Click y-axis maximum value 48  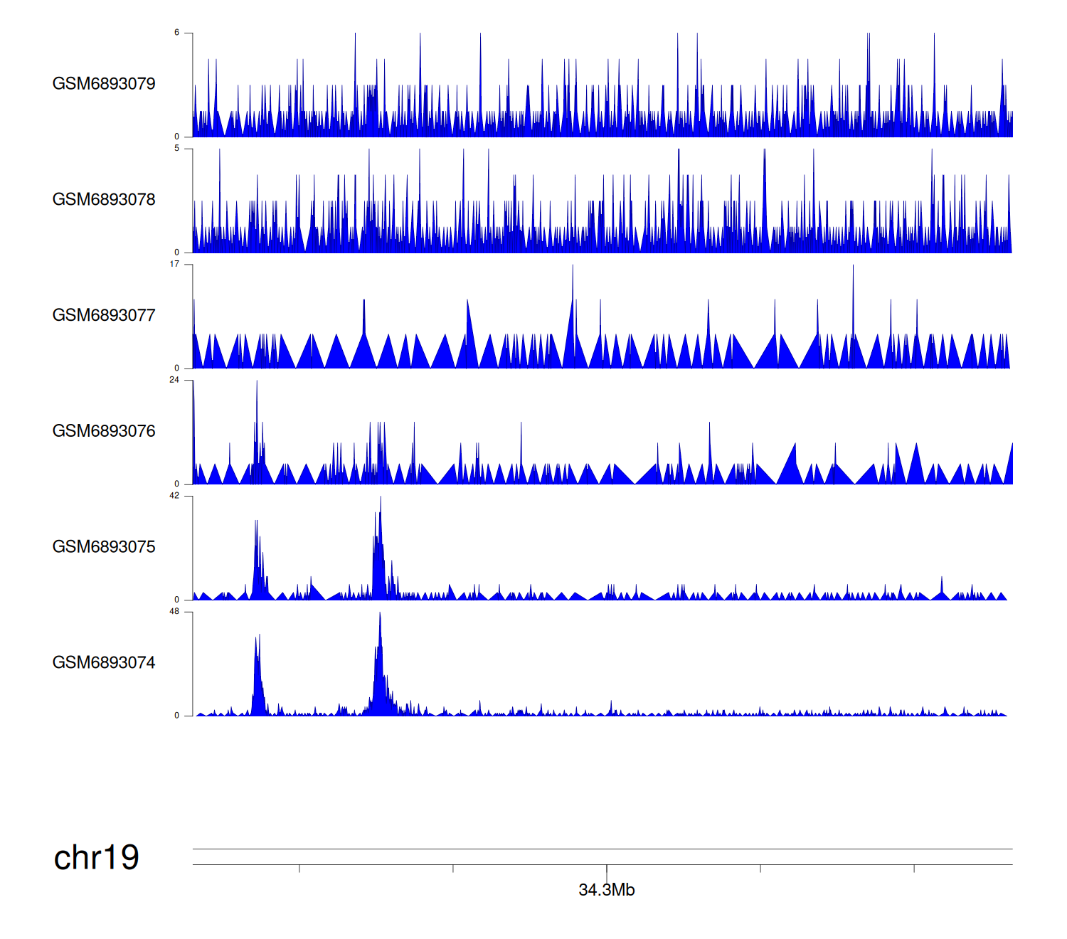tap(174, 612)
